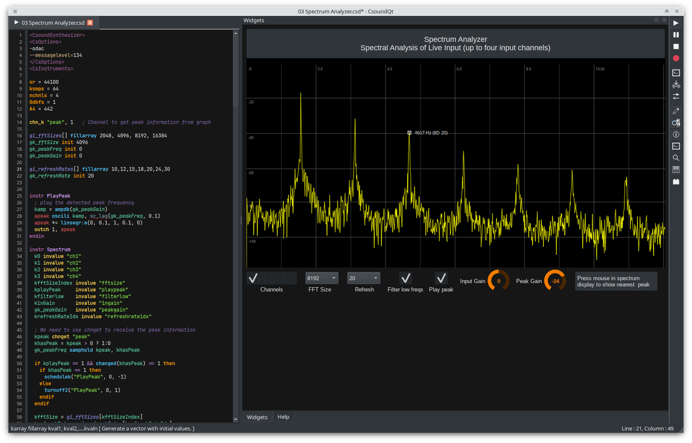692x443 pixels.
Task: Show the virtual MIDI keyboard icon
Action: pyautogui.click(x=676, y=170)
